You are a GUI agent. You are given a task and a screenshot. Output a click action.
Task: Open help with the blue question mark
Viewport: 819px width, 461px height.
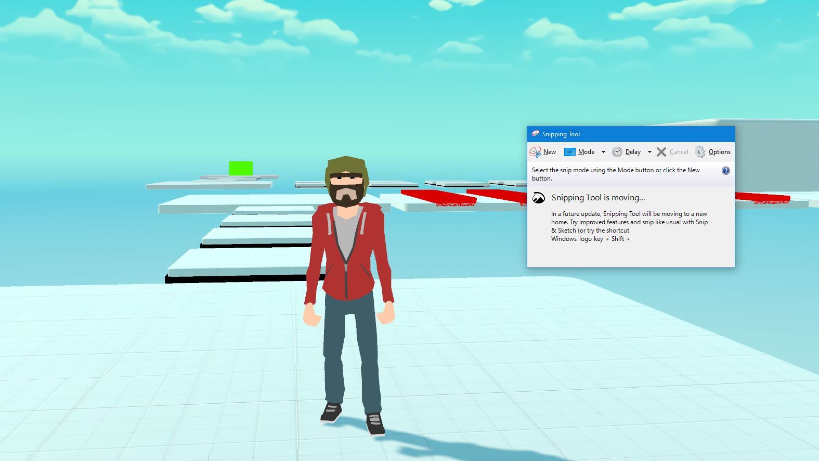pos(726,171)
